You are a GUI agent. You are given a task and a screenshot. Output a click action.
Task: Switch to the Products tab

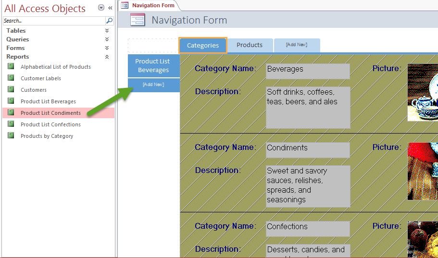click(x=250, y=45)
